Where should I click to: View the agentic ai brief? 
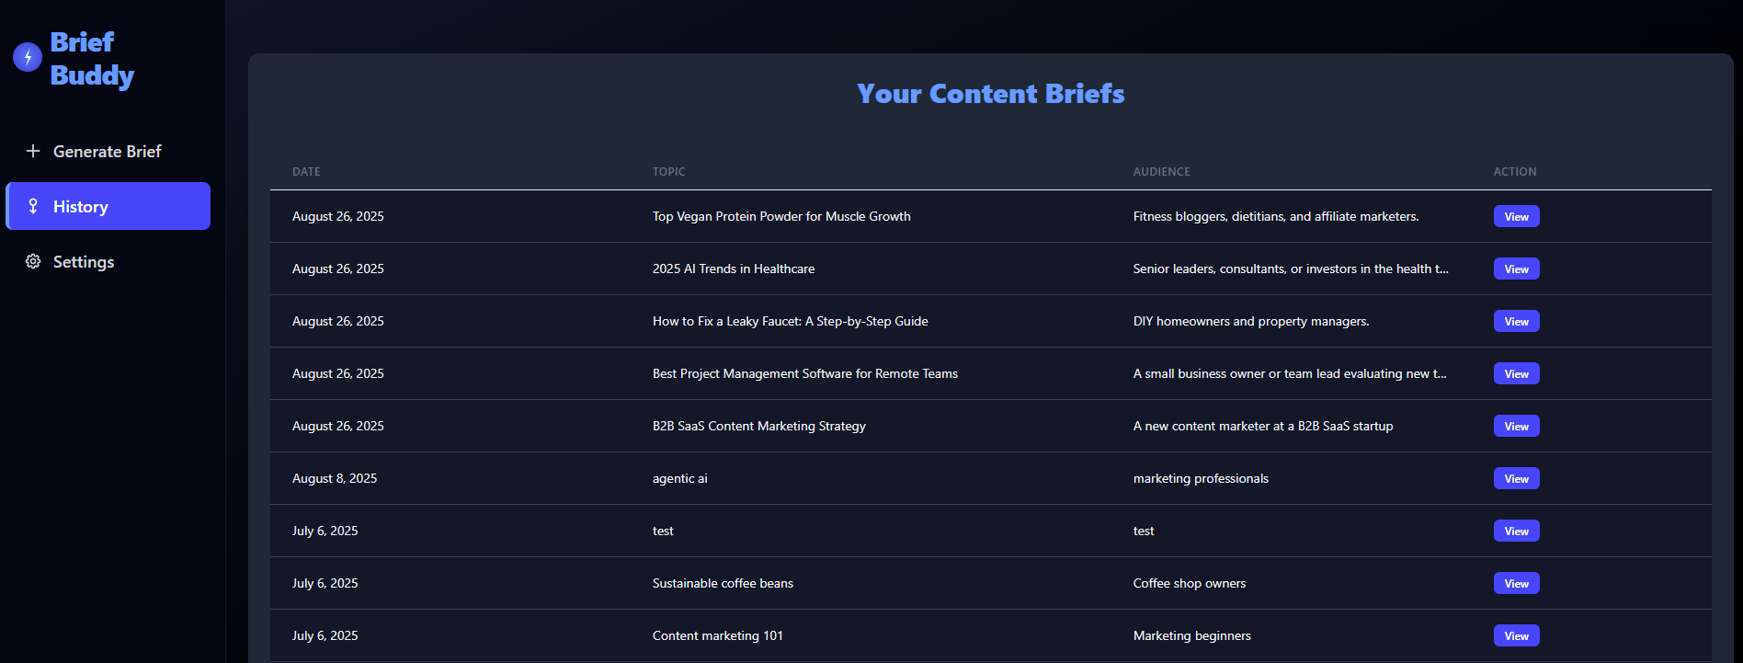tap(1516, 478)
